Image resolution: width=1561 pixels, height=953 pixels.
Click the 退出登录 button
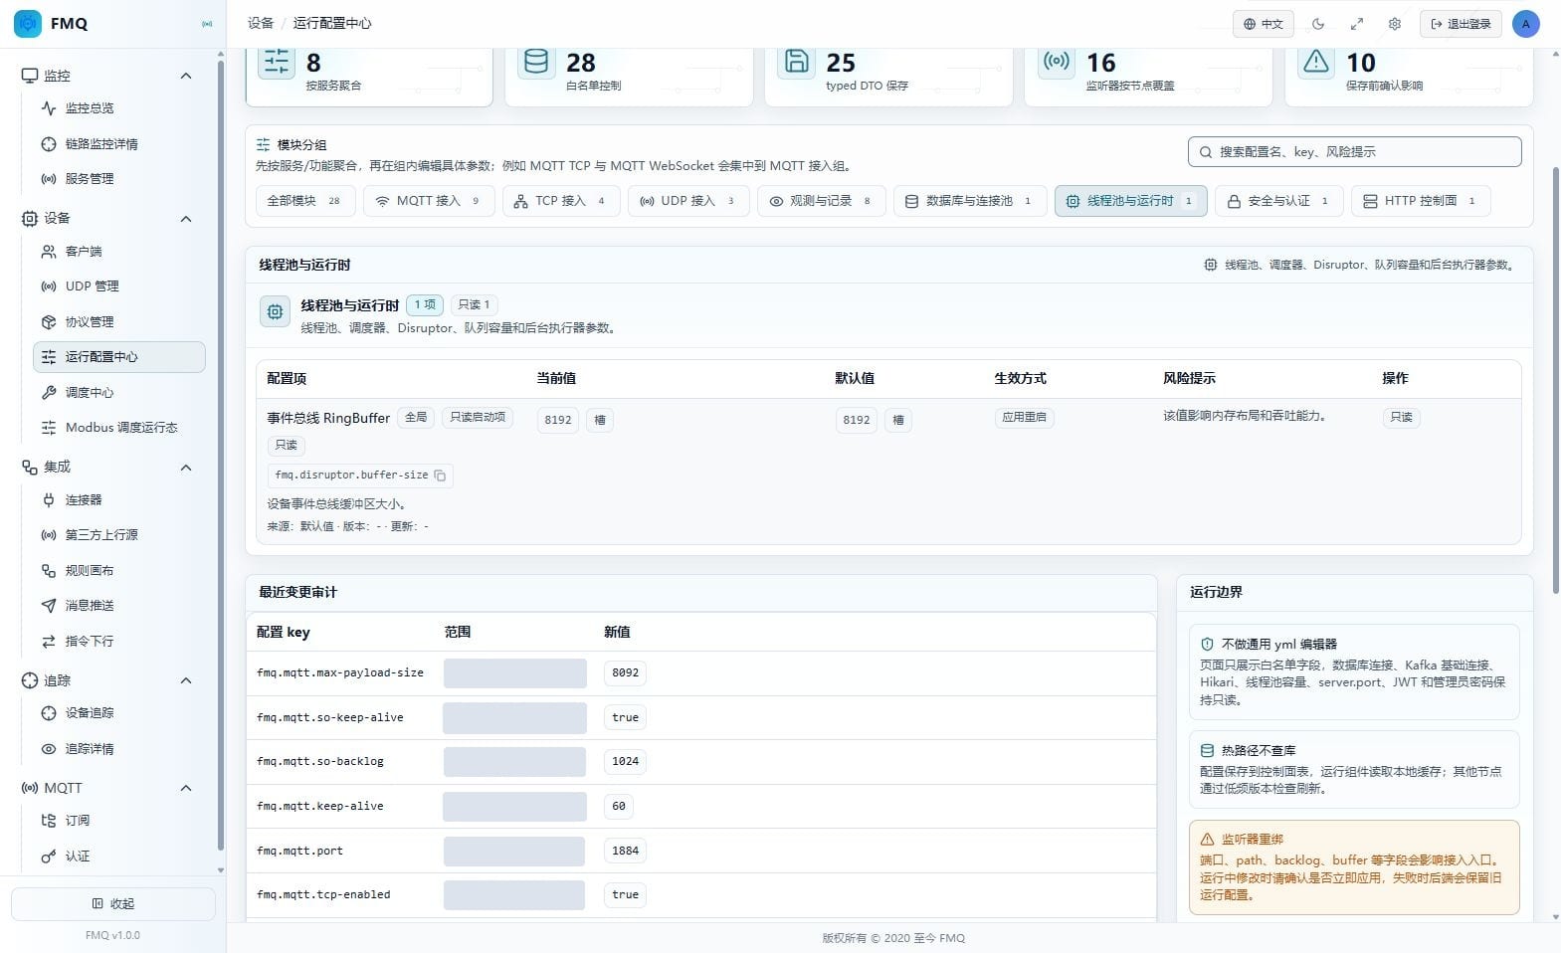click(1461, 24)
